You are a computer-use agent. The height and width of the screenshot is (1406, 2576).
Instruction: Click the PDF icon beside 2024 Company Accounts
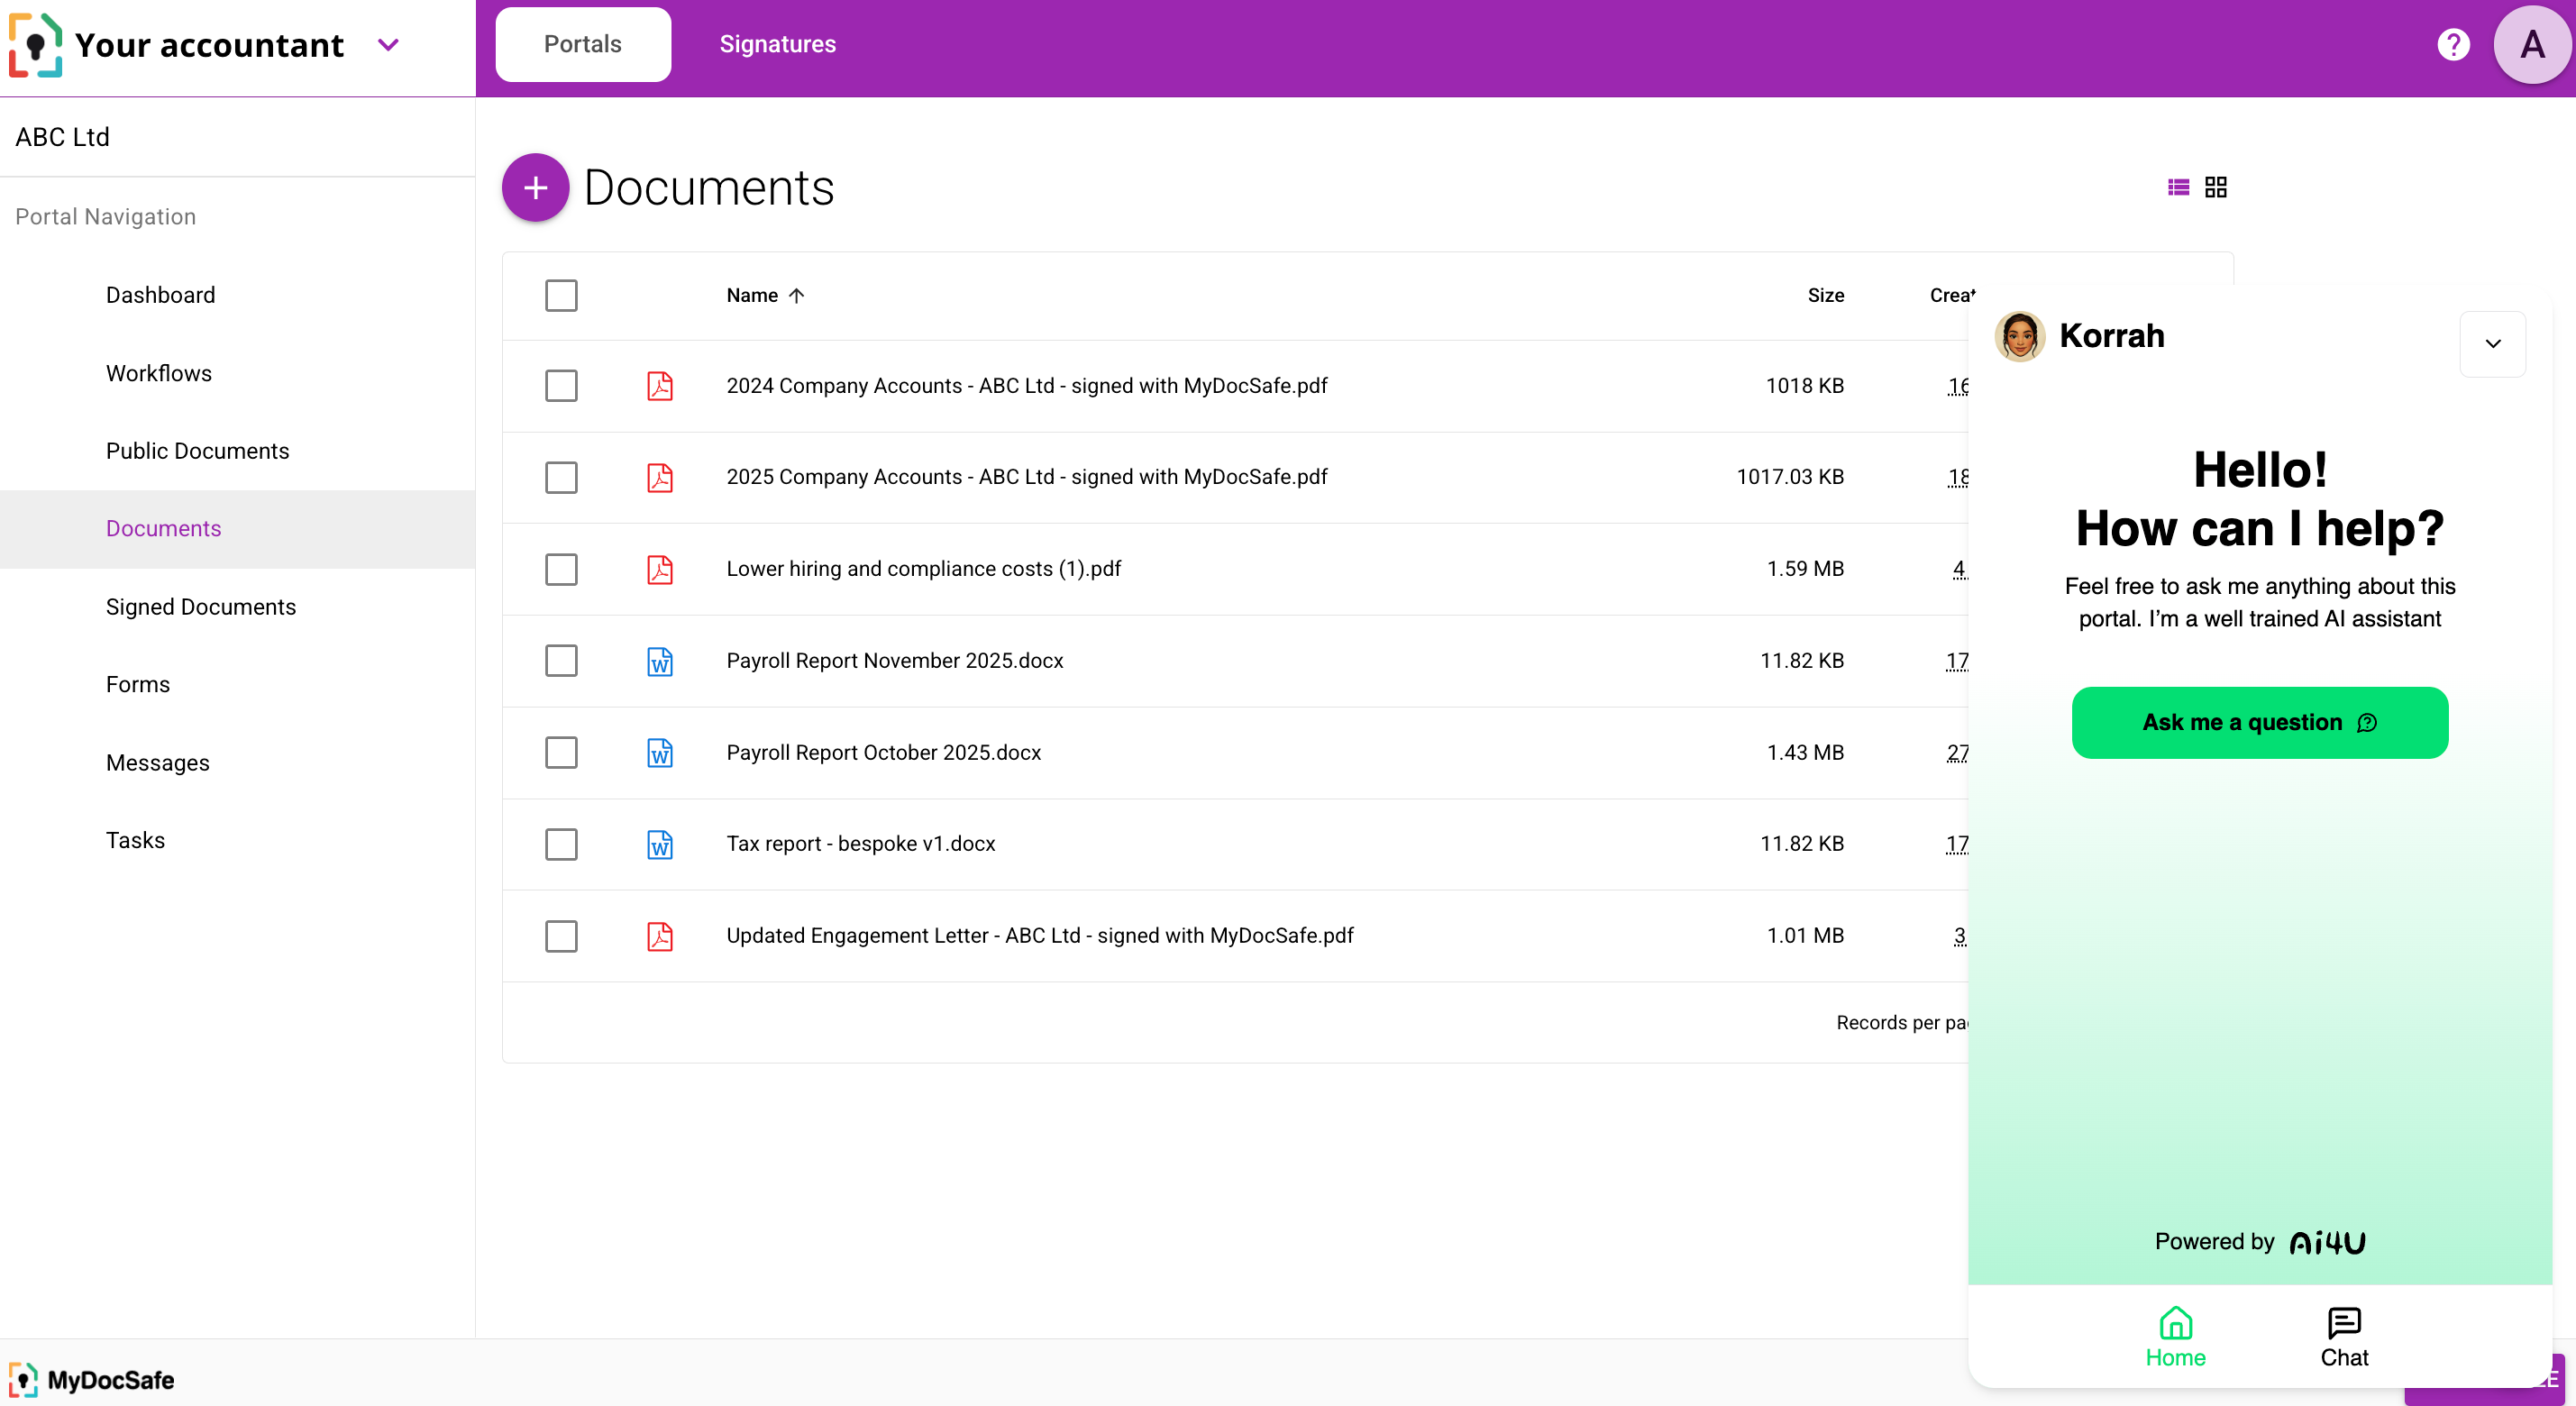pyautogui.click(x=660, y=386)
